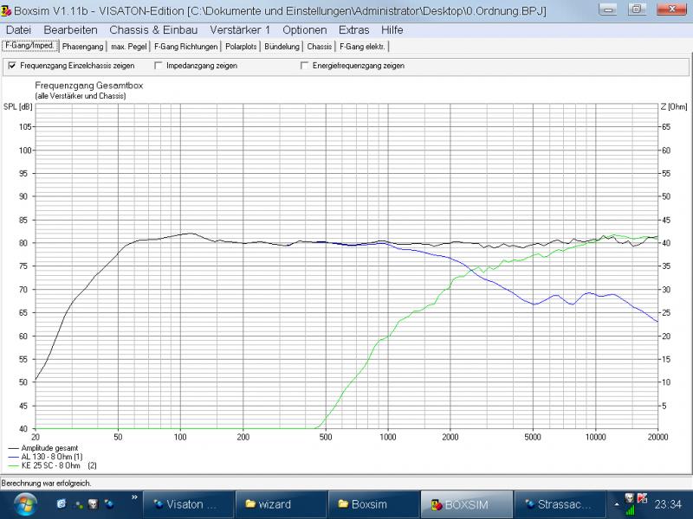The height and width of the screenshot is (519, 693).
Task: Switch to the Phasengang tab
Action: coord(82,46)
